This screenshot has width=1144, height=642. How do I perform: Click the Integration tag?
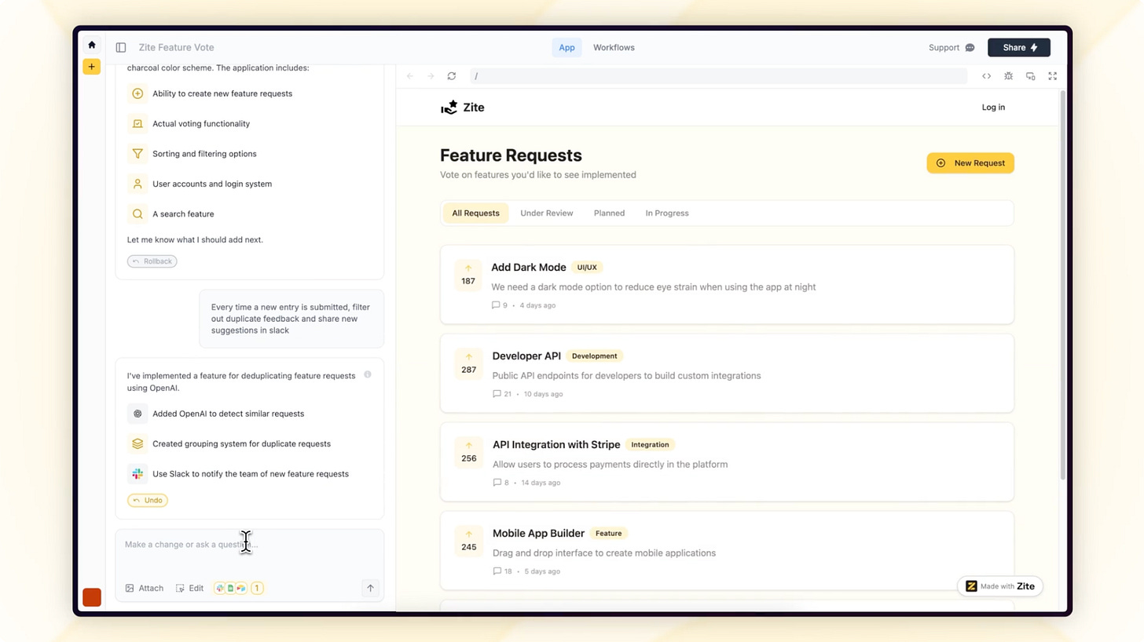pyautogui.click(x=650, y=445)
